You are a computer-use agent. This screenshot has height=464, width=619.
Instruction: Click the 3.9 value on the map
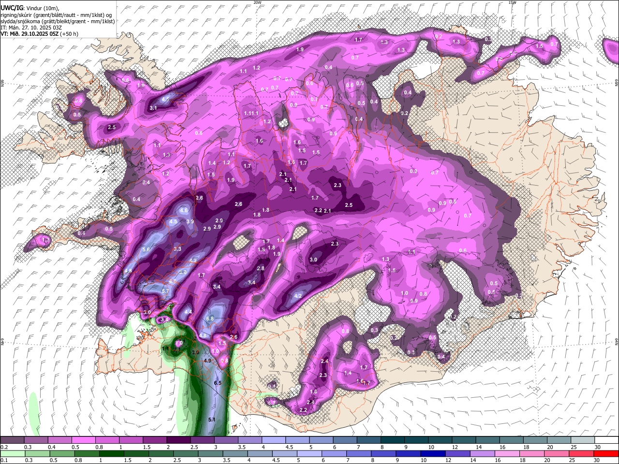(190, 221)
